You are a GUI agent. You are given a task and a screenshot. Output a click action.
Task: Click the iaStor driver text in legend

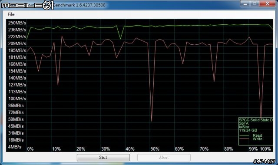click(x=244, y=127)
